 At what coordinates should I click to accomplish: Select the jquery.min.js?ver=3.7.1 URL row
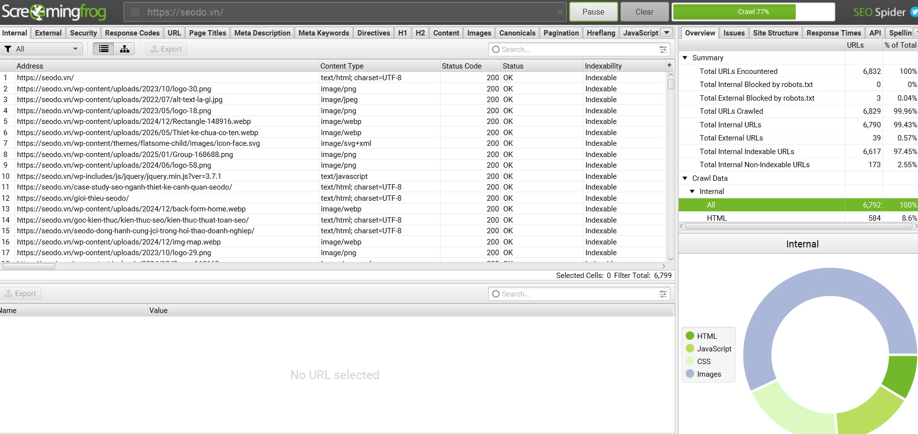[x=333, y=176]
